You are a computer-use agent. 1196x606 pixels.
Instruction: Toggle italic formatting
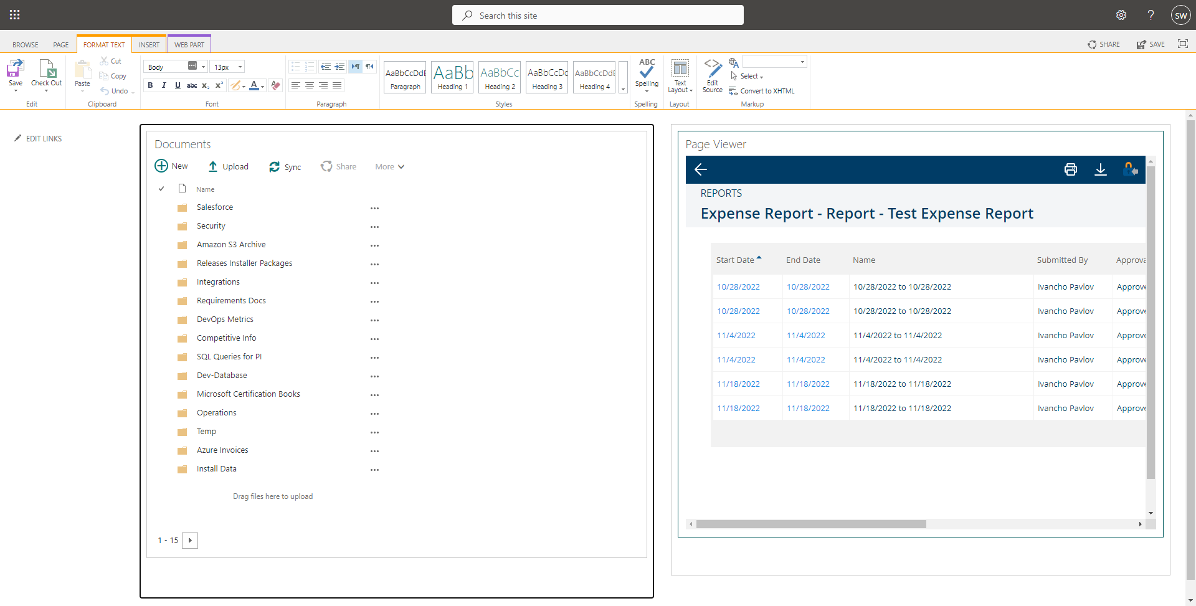pyautogui.click(x=164, y=85)
